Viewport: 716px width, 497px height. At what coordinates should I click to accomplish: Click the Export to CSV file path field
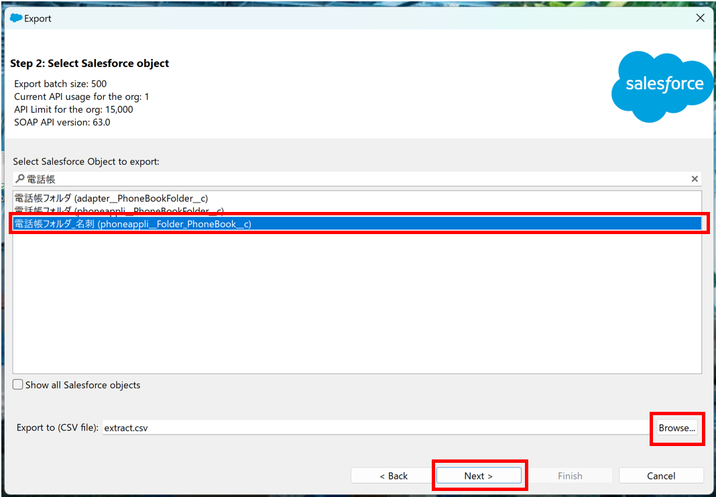coord(377,428)
